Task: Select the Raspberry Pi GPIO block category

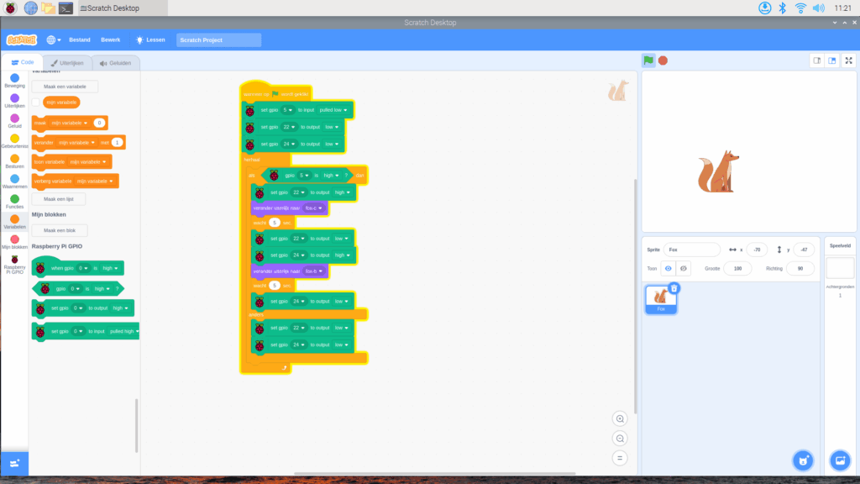Action: (14, 262)
